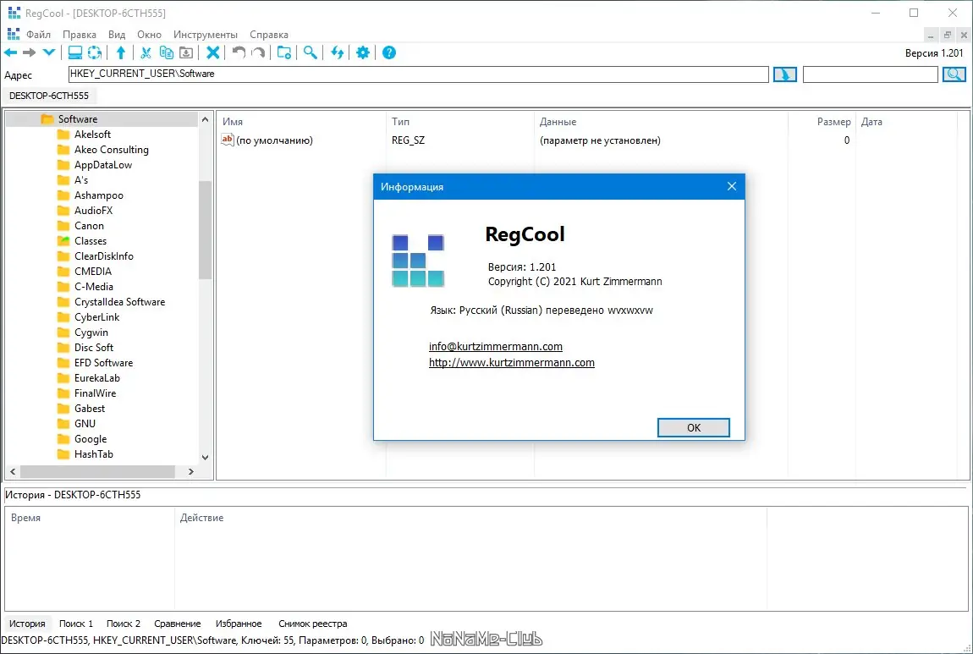Viewport: 973px width, 654px height.
Task: Select the AppDataLow key
Action: click(x=103, y=164)
